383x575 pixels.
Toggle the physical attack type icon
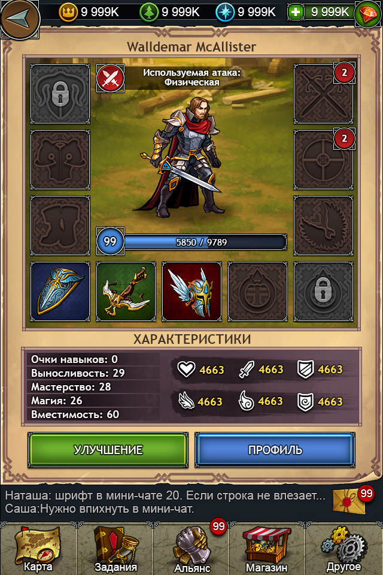click(x=110, y=78)
